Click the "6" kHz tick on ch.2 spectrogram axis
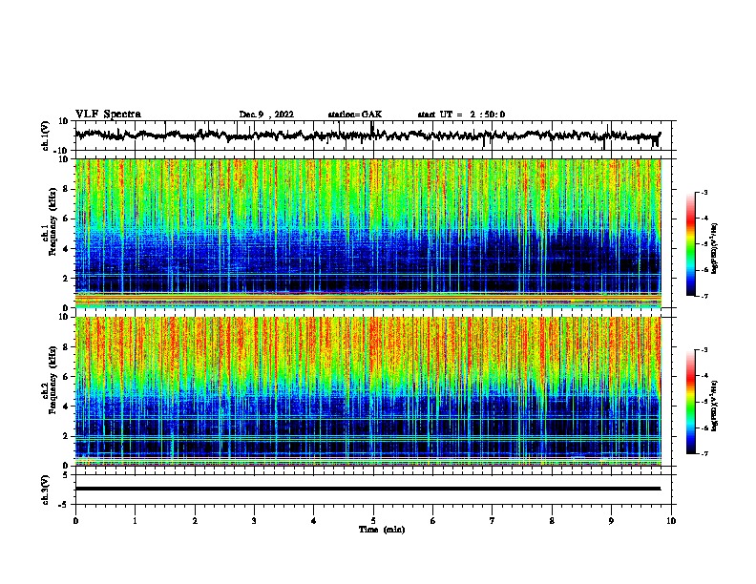Image resolution: width=756 pixels, height=584 pixels. pyautogui.click(x=66, y=377)
